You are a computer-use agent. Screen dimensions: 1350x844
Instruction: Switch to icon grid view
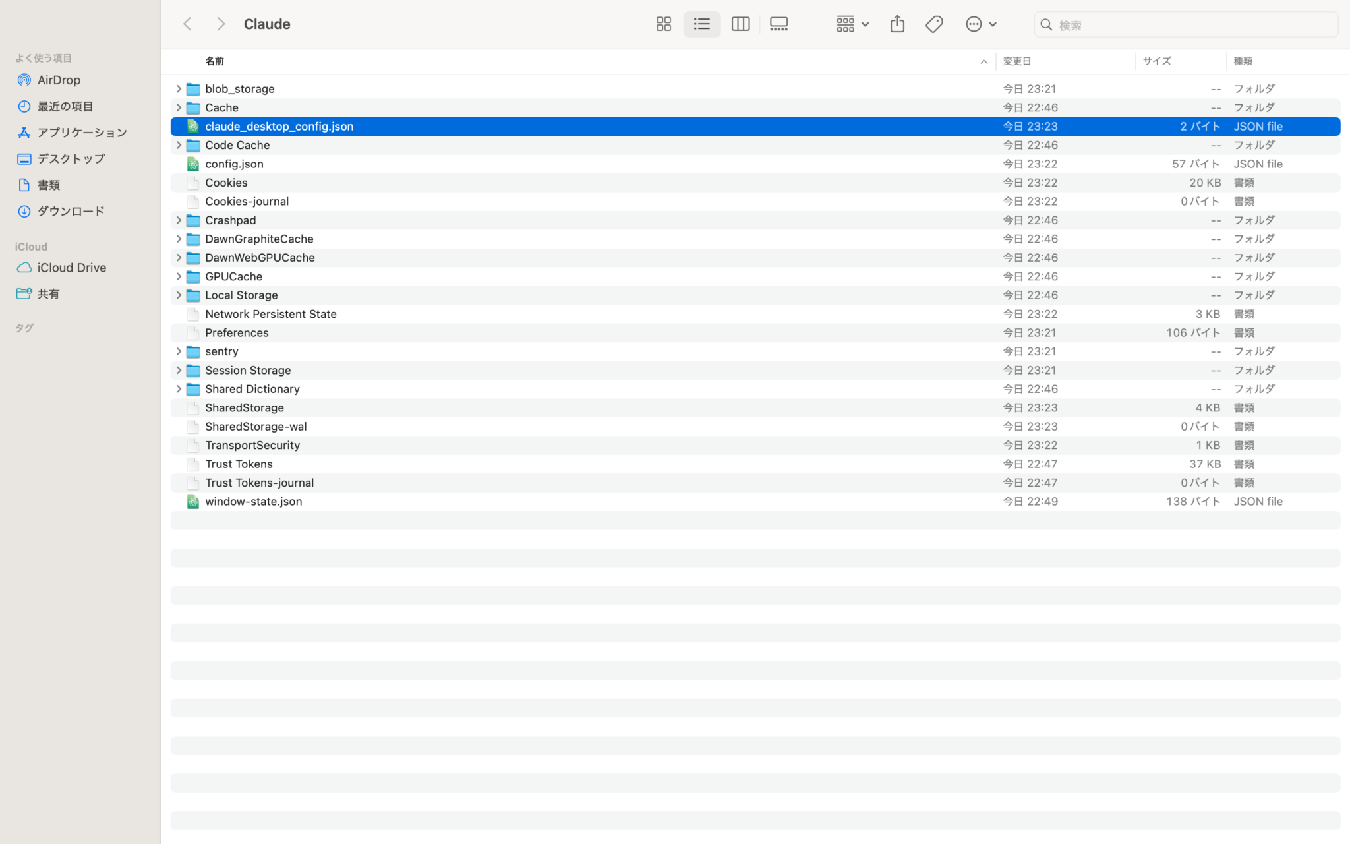point(663,24)
